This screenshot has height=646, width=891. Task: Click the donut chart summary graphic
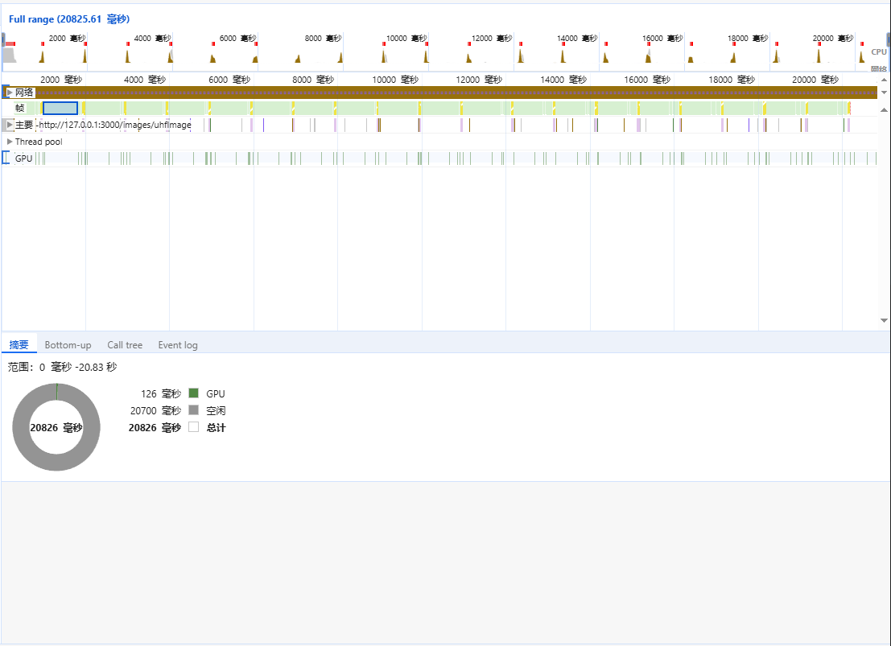56,427
